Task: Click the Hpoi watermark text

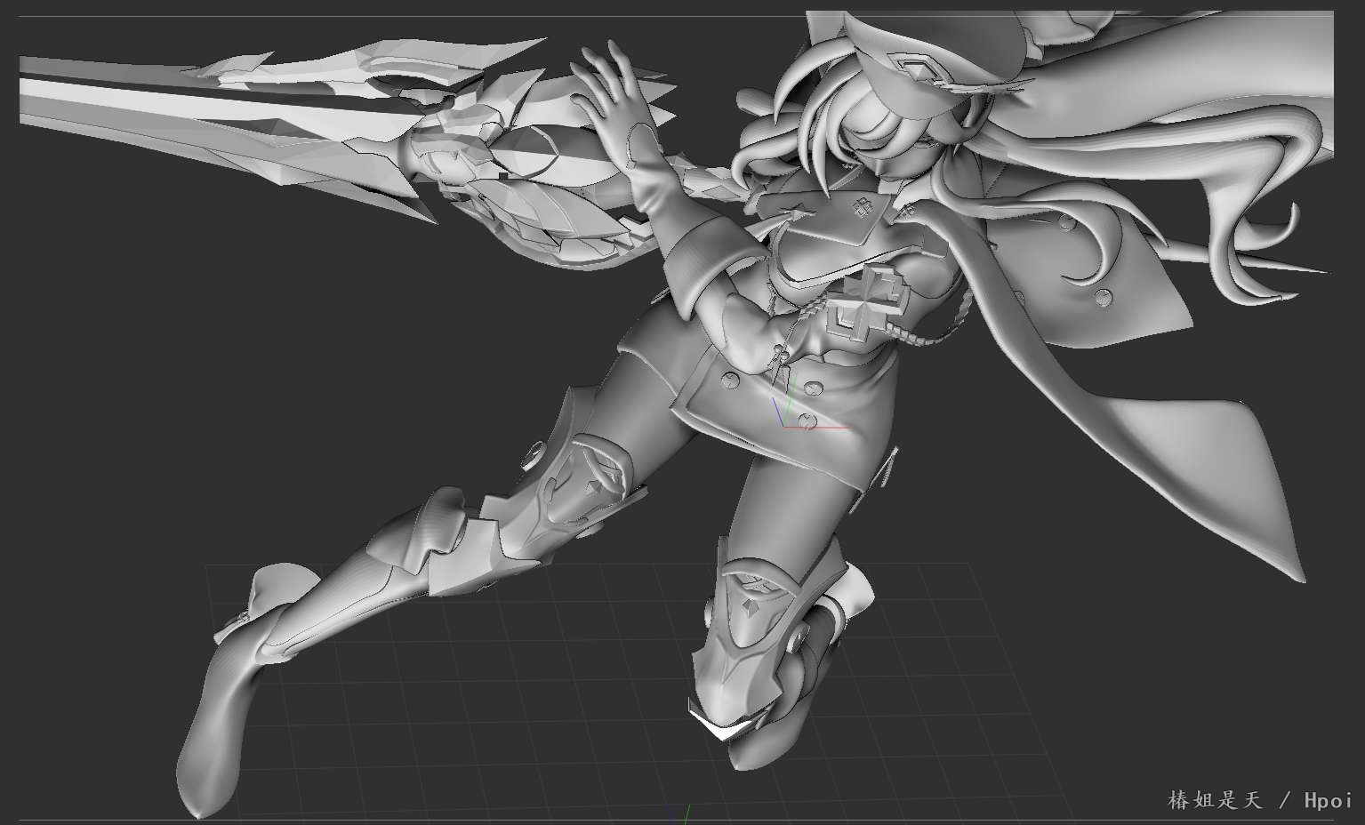Action: (x=1327, y=799)
